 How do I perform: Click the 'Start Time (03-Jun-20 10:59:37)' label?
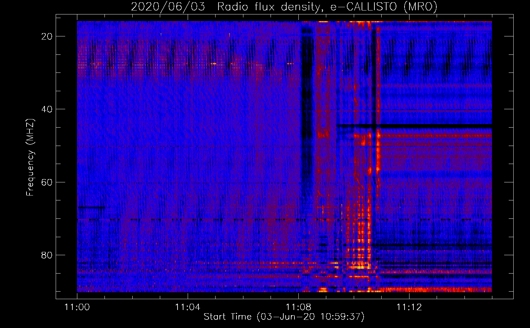[x=284, y=317]
